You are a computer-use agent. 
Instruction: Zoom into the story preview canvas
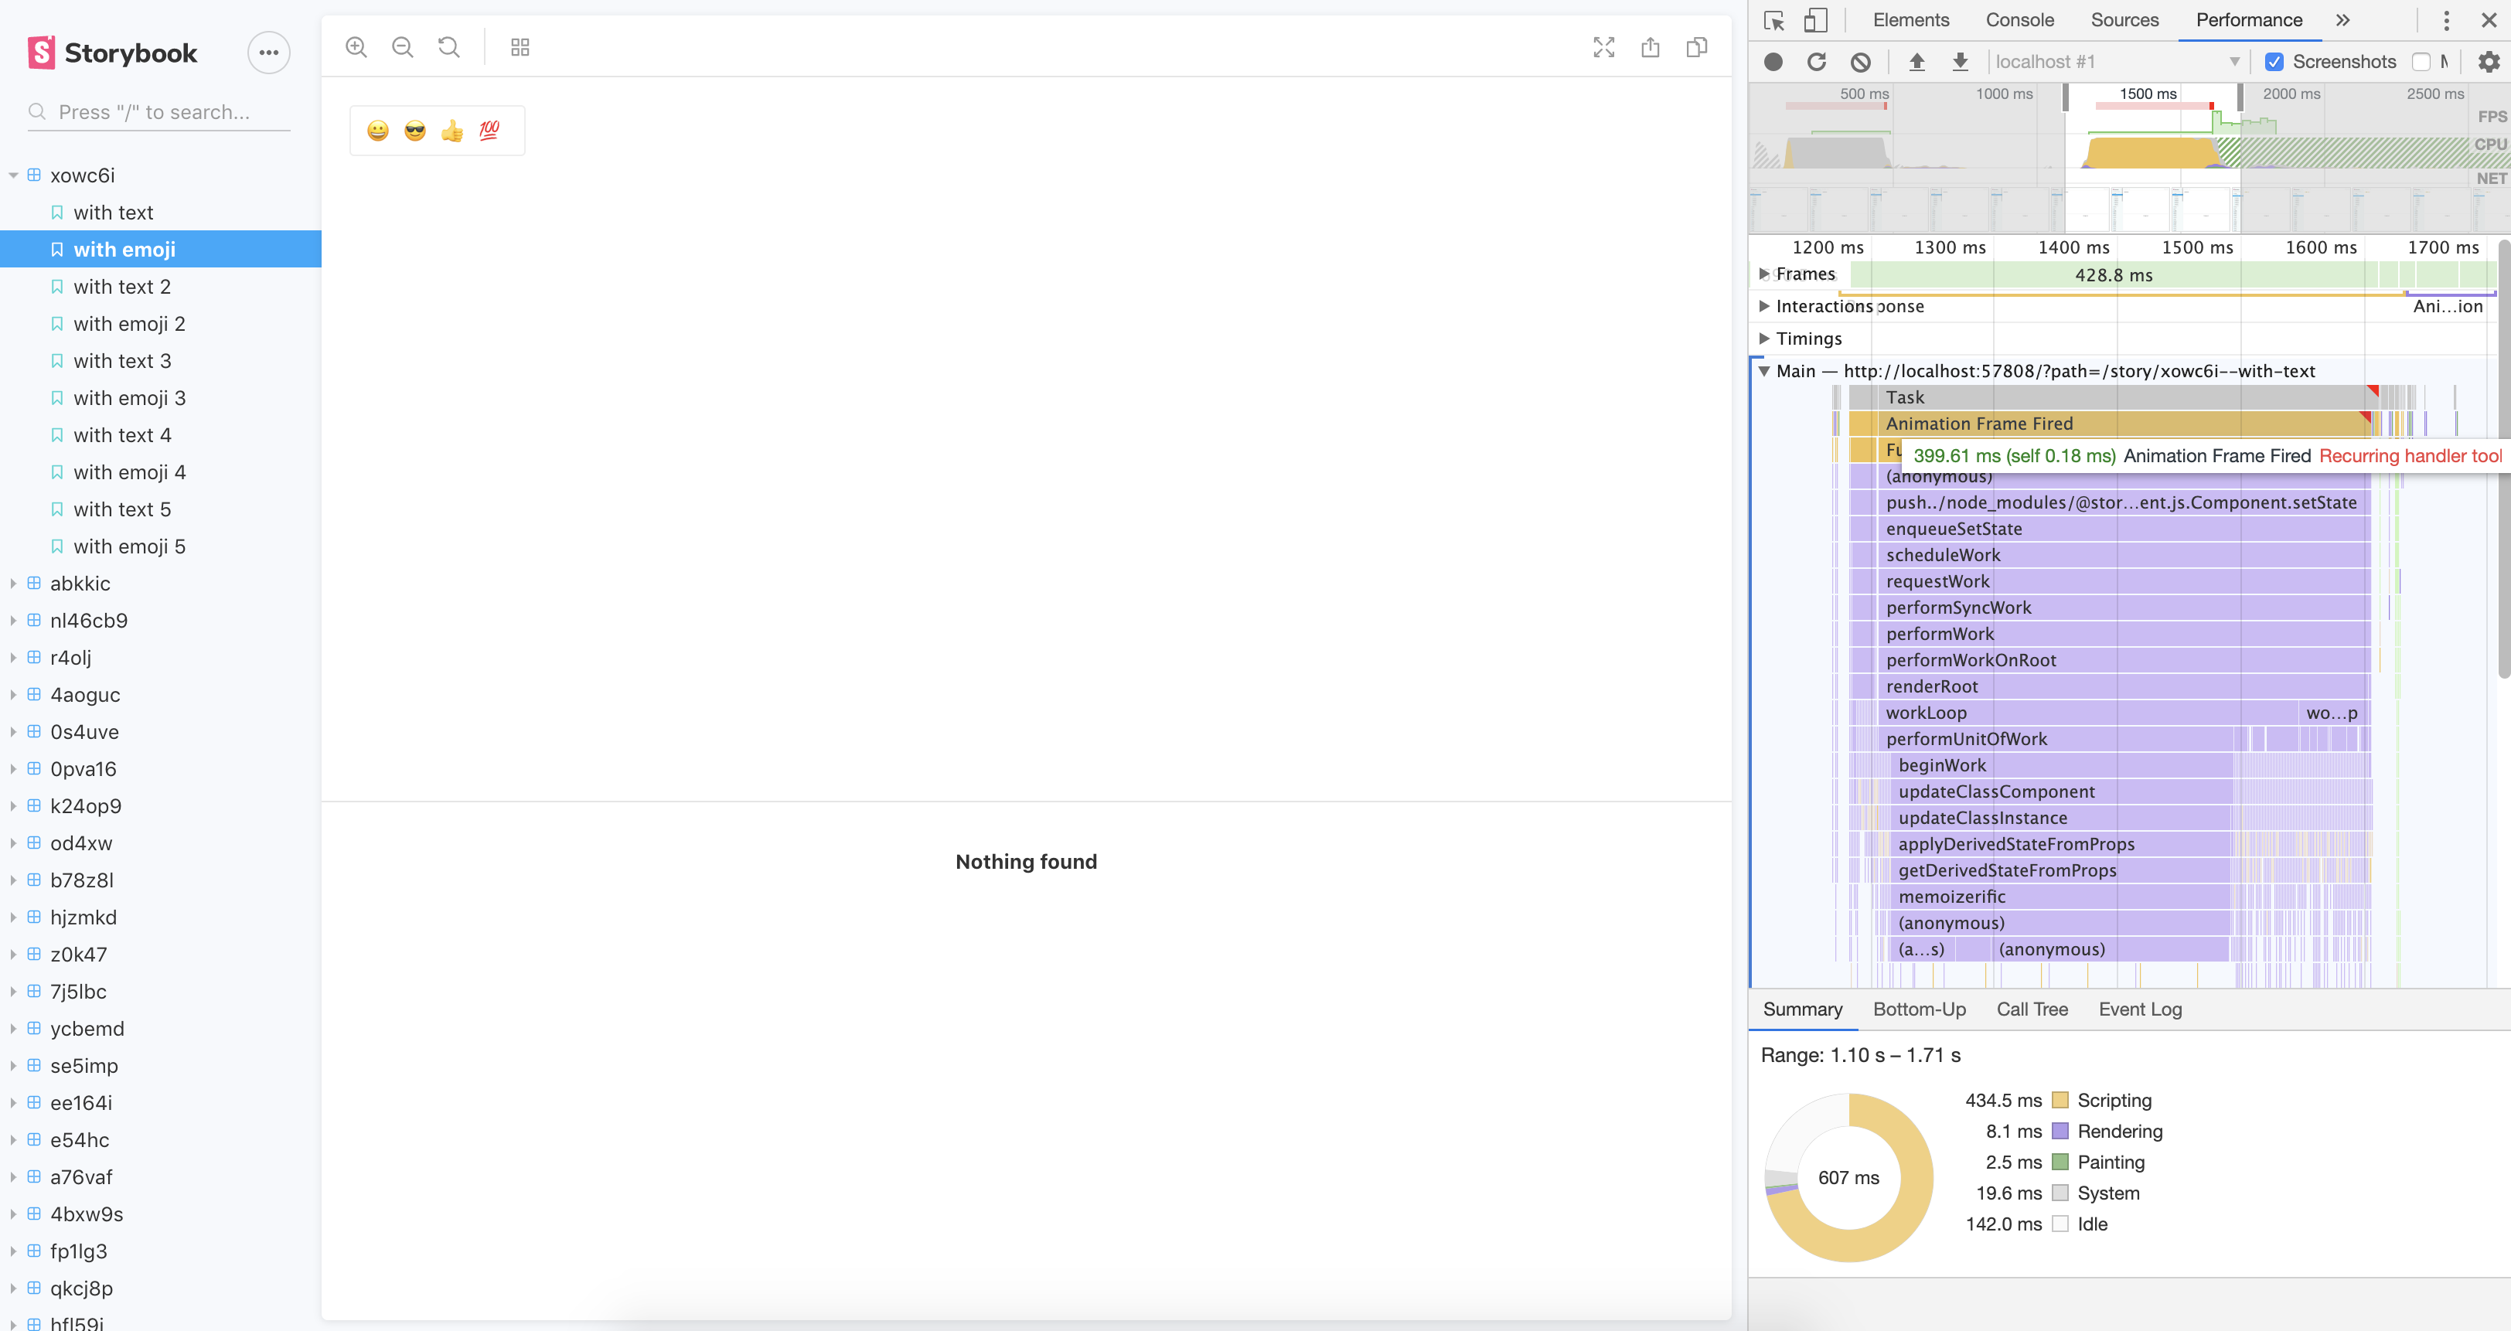point(356,46)
